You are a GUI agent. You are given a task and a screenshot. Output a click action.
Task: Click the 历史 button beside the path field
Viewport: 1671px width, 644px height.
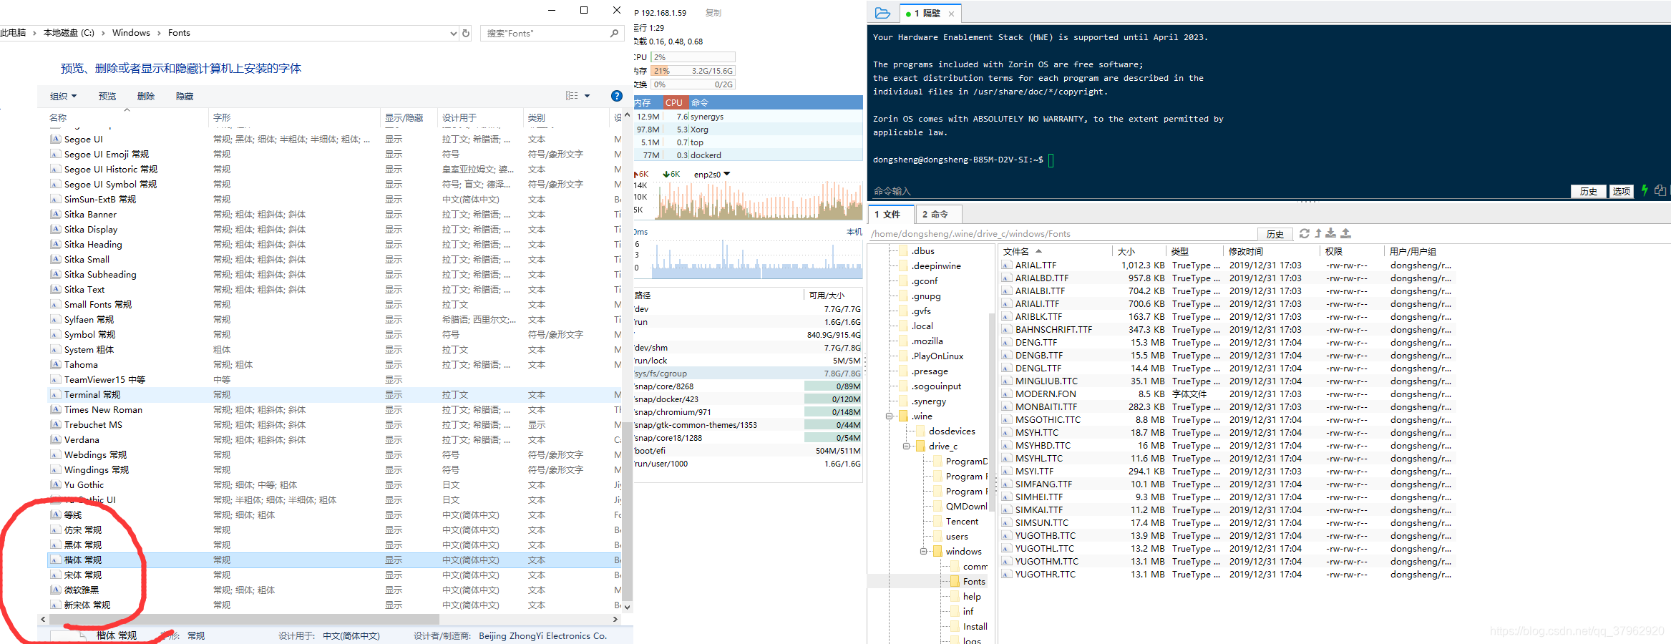(1275, 234)
